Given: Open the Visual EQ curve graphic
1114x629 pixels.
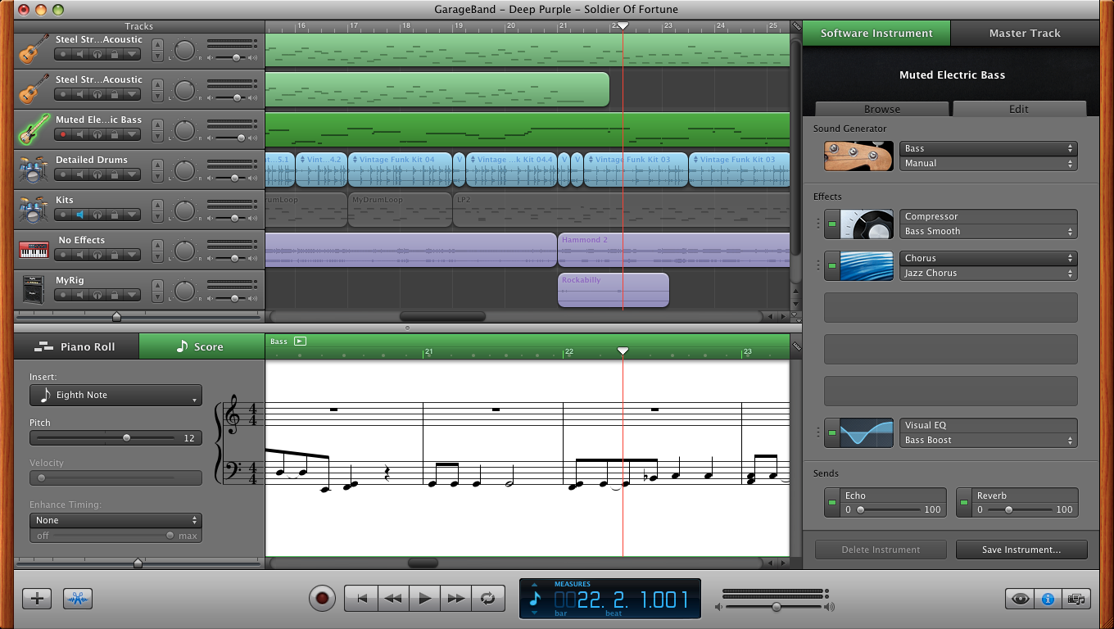Looking at the screenshot, I should click(x=867, y=432).
